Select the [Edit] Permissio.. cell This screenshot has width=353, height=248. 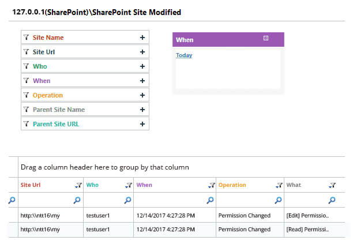[307, 215]
